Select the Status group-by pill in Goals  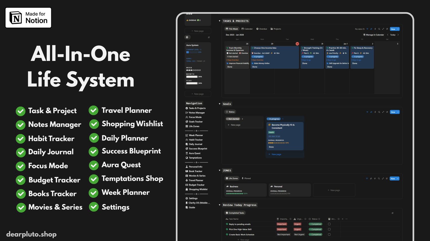click(230, 112)
